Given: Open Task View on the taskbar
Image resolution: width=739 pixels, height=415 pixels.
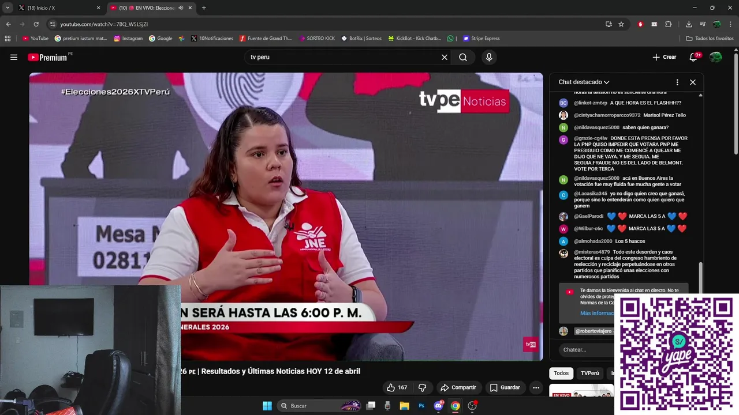Looking at the screenshot, I should click(371, 406).
